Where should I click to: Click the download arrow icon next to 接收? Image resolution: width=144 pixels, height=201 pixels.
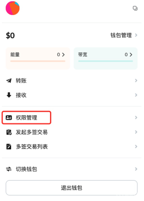pyautogui.click(x=9, y=95)
